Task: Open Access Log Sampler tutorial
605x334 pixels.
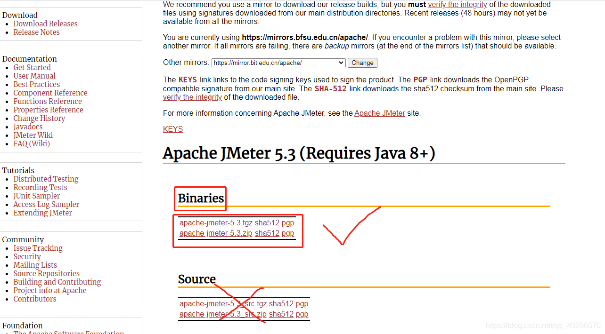Action: click(46, 204)
